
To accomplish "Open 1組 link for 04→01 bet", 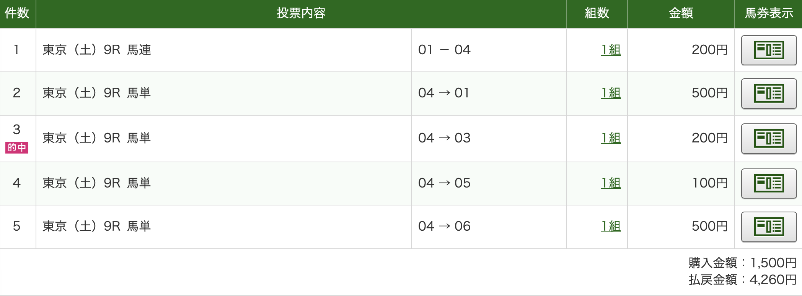I will [611, 93].
